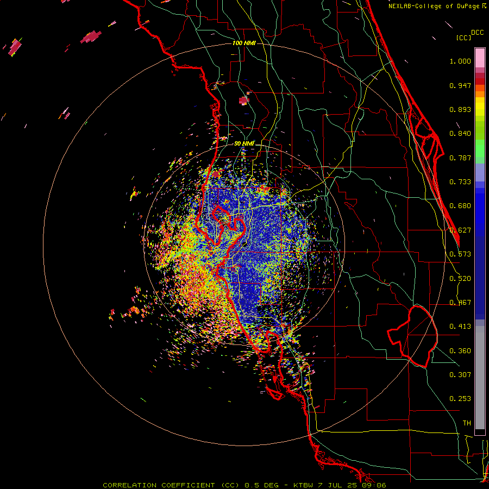Click the 0.5 DEG elevation text in the caption
489x489 pixels.
[x=262, y=485]
